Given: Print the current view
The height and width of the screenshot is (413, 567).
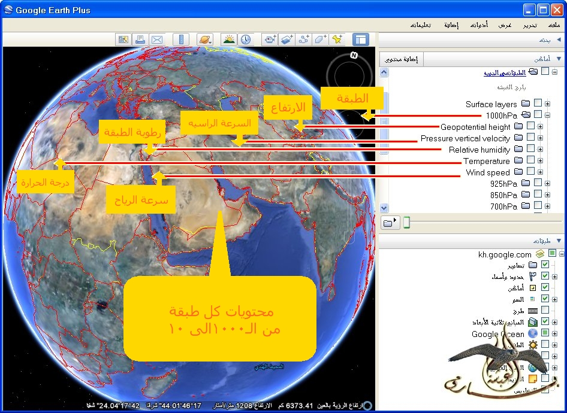Looking at the screenshot, I should [140, 40].
